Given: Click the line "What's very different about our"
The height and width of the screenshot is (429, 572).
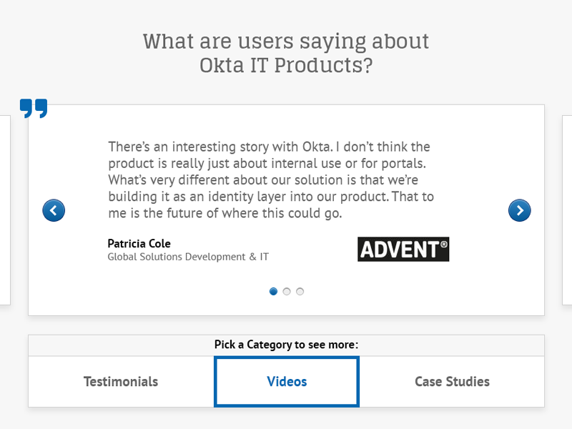Looking at the screenshot, I should pyautogui.click(x=263, y=179).
